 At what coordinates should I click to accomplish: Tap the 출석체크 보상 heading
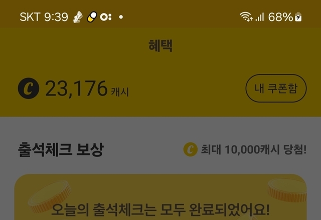(x=61, y=149)
